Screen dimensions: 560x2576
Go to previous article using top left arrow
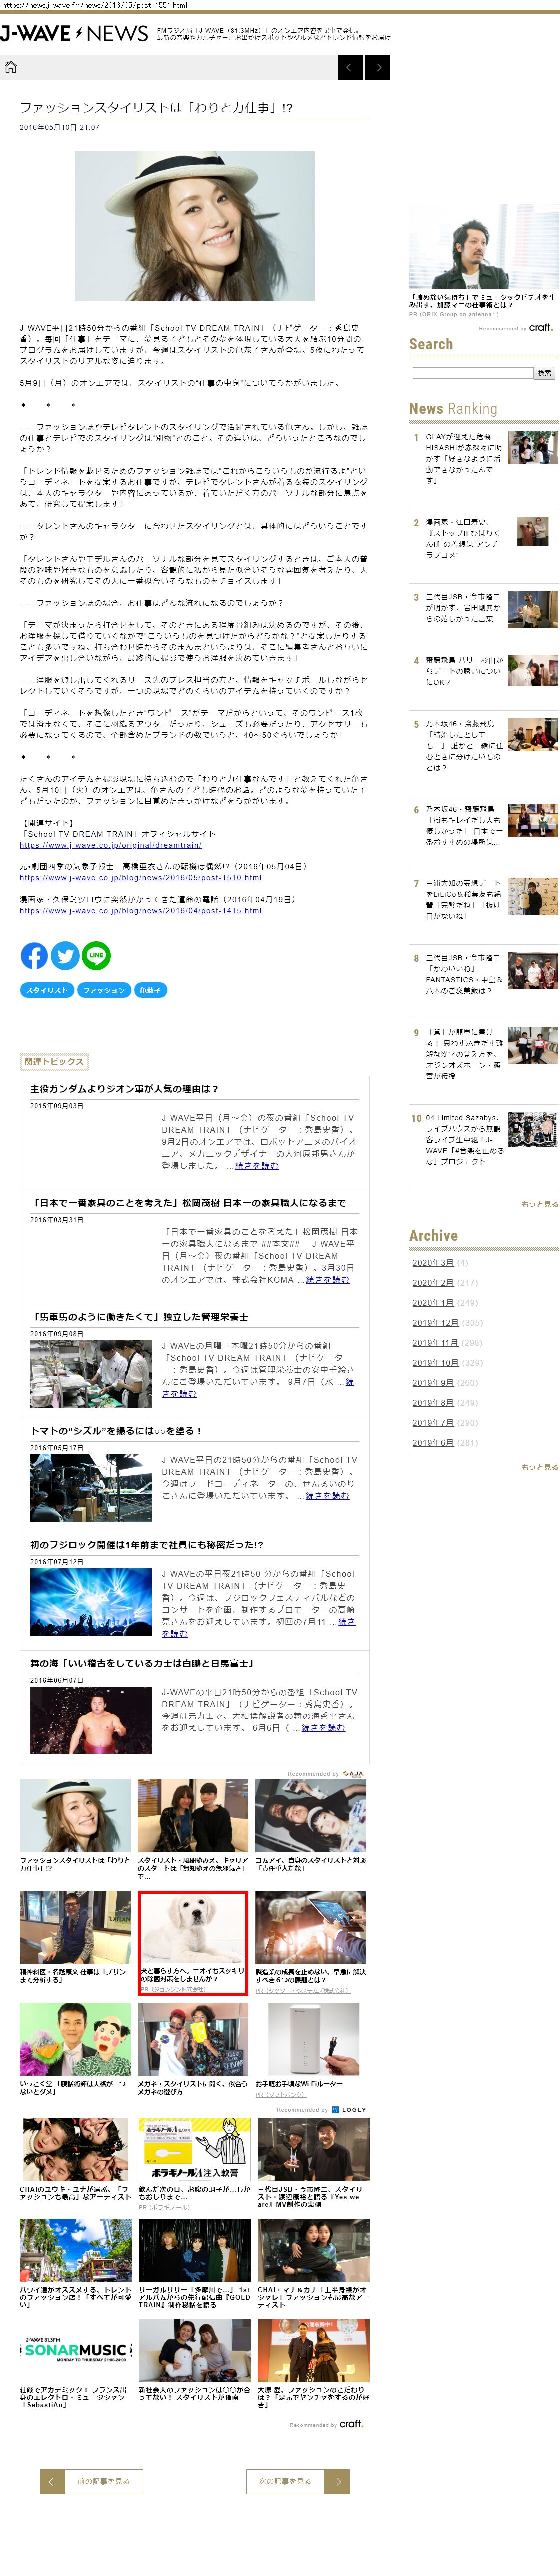coord(350,67)
